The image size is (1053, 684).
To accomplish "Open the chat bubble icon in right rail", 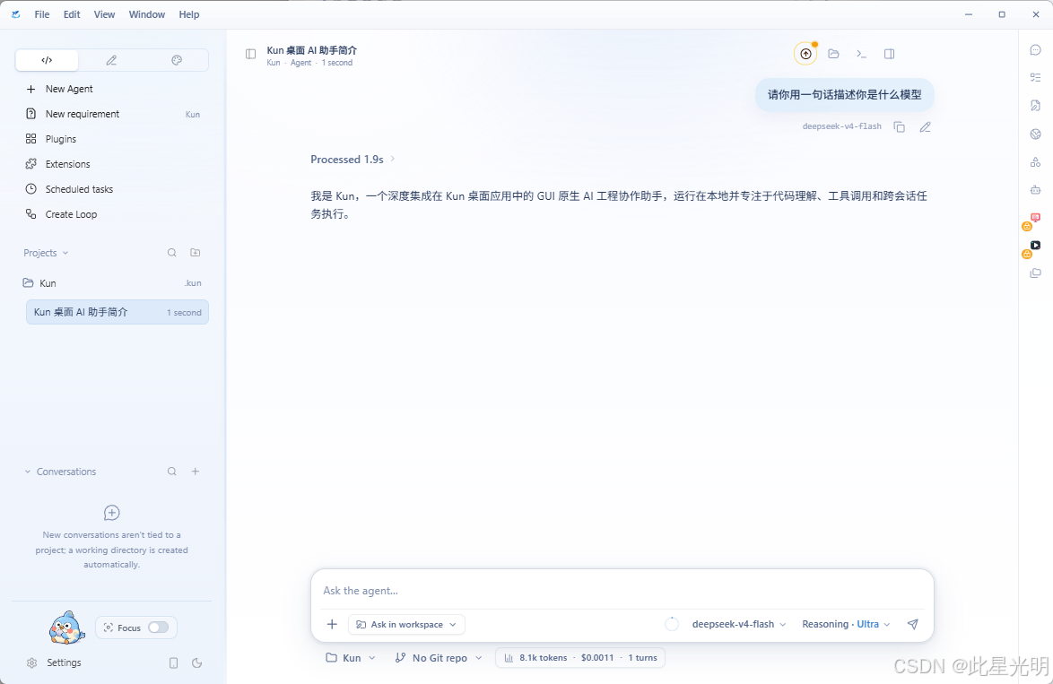I will click(1036, 50).
